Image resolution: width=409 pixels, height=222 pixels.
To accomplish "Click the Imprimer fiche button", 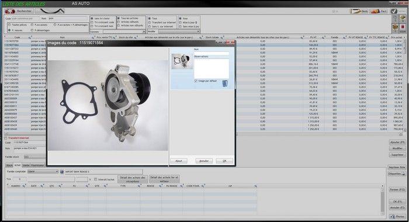I will click(397, 167).
